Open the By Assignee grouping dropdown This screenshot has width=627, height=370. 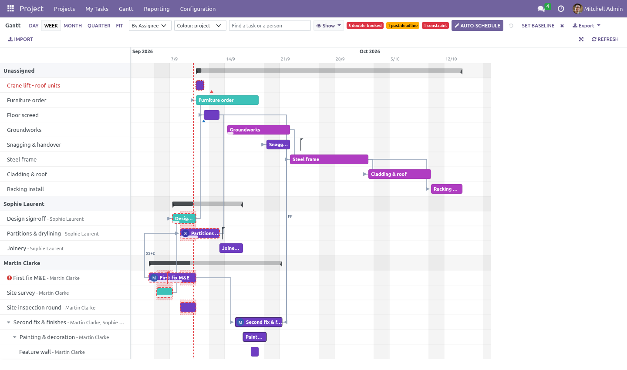[150, 26]
